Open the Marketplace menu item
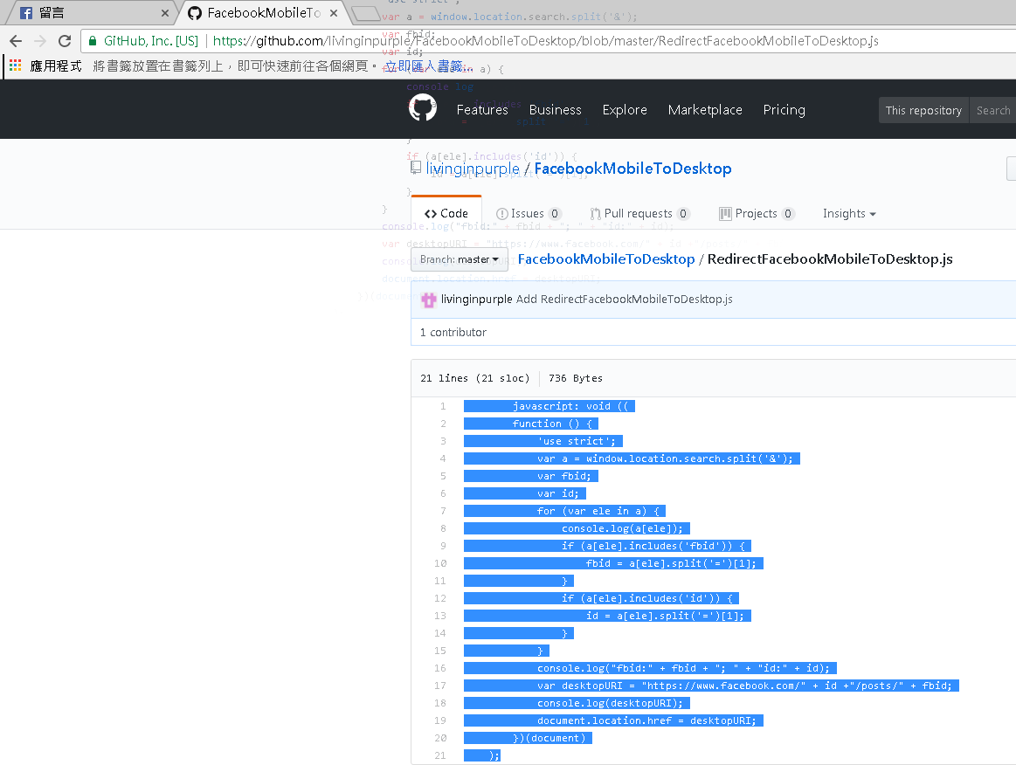1016x765 pixels. coord(705,110)
